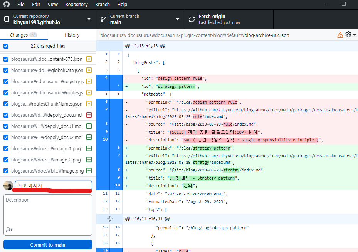Click the Commit to main button
The width and height of the screenshot is (358, 252).
pyautogui.click(x=48, y=245)
